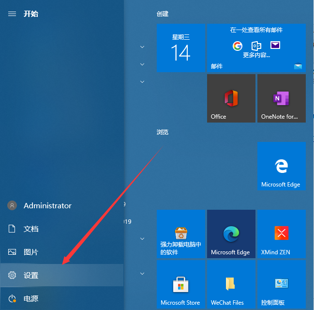The height and width of the screenshot is (310, 314).
Task: Open the XMind ZEN tile
Action: point(281,234)
